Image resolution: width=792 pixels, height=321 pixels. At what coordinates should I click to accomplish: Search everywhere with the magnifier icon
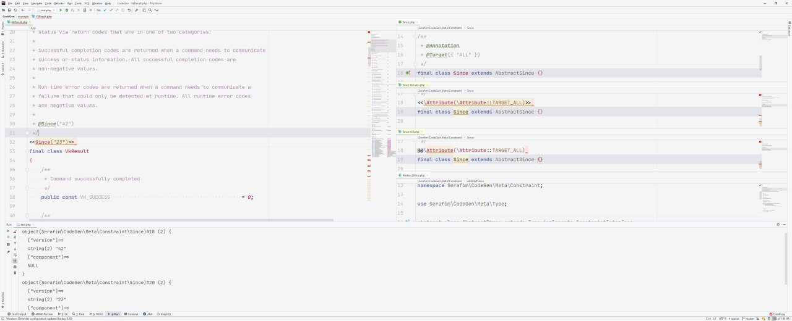pyautogui.click(x=150, y=10)
